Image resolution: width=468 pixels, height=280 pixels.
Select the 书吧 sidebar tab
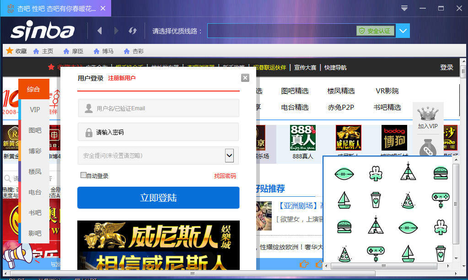[35, 213]
